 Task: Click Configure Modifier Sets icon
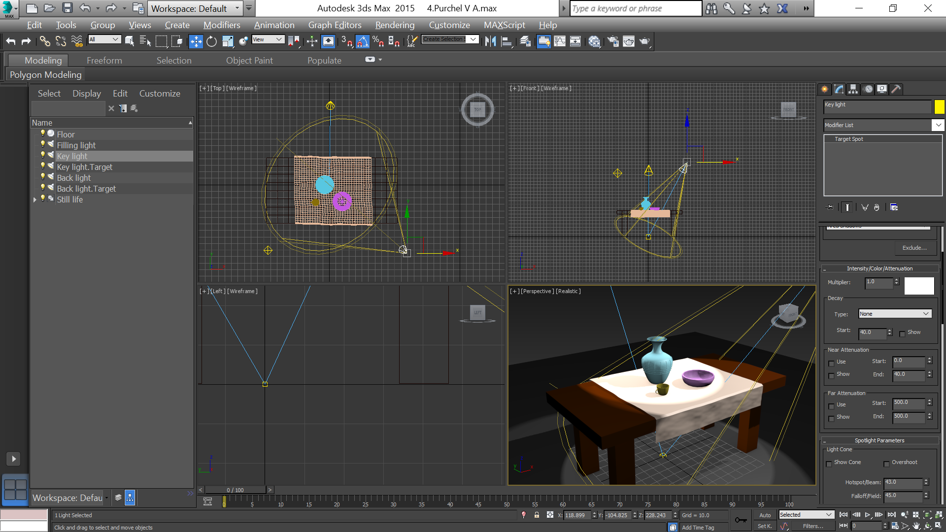pyautogui.click(x=894, y=207)
